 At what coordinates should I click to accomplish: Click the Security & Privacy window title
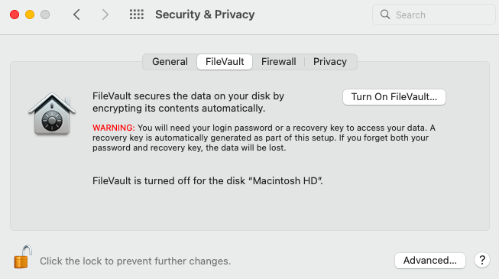(x=205, y=15)
